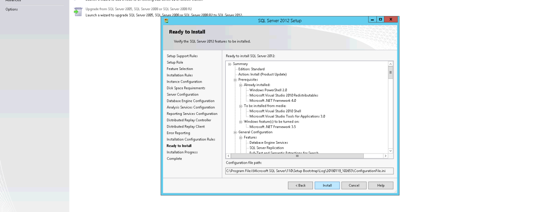Select Windows PowerShell 2.0 row
559x212 pixels.
click(x=268, y=90)
